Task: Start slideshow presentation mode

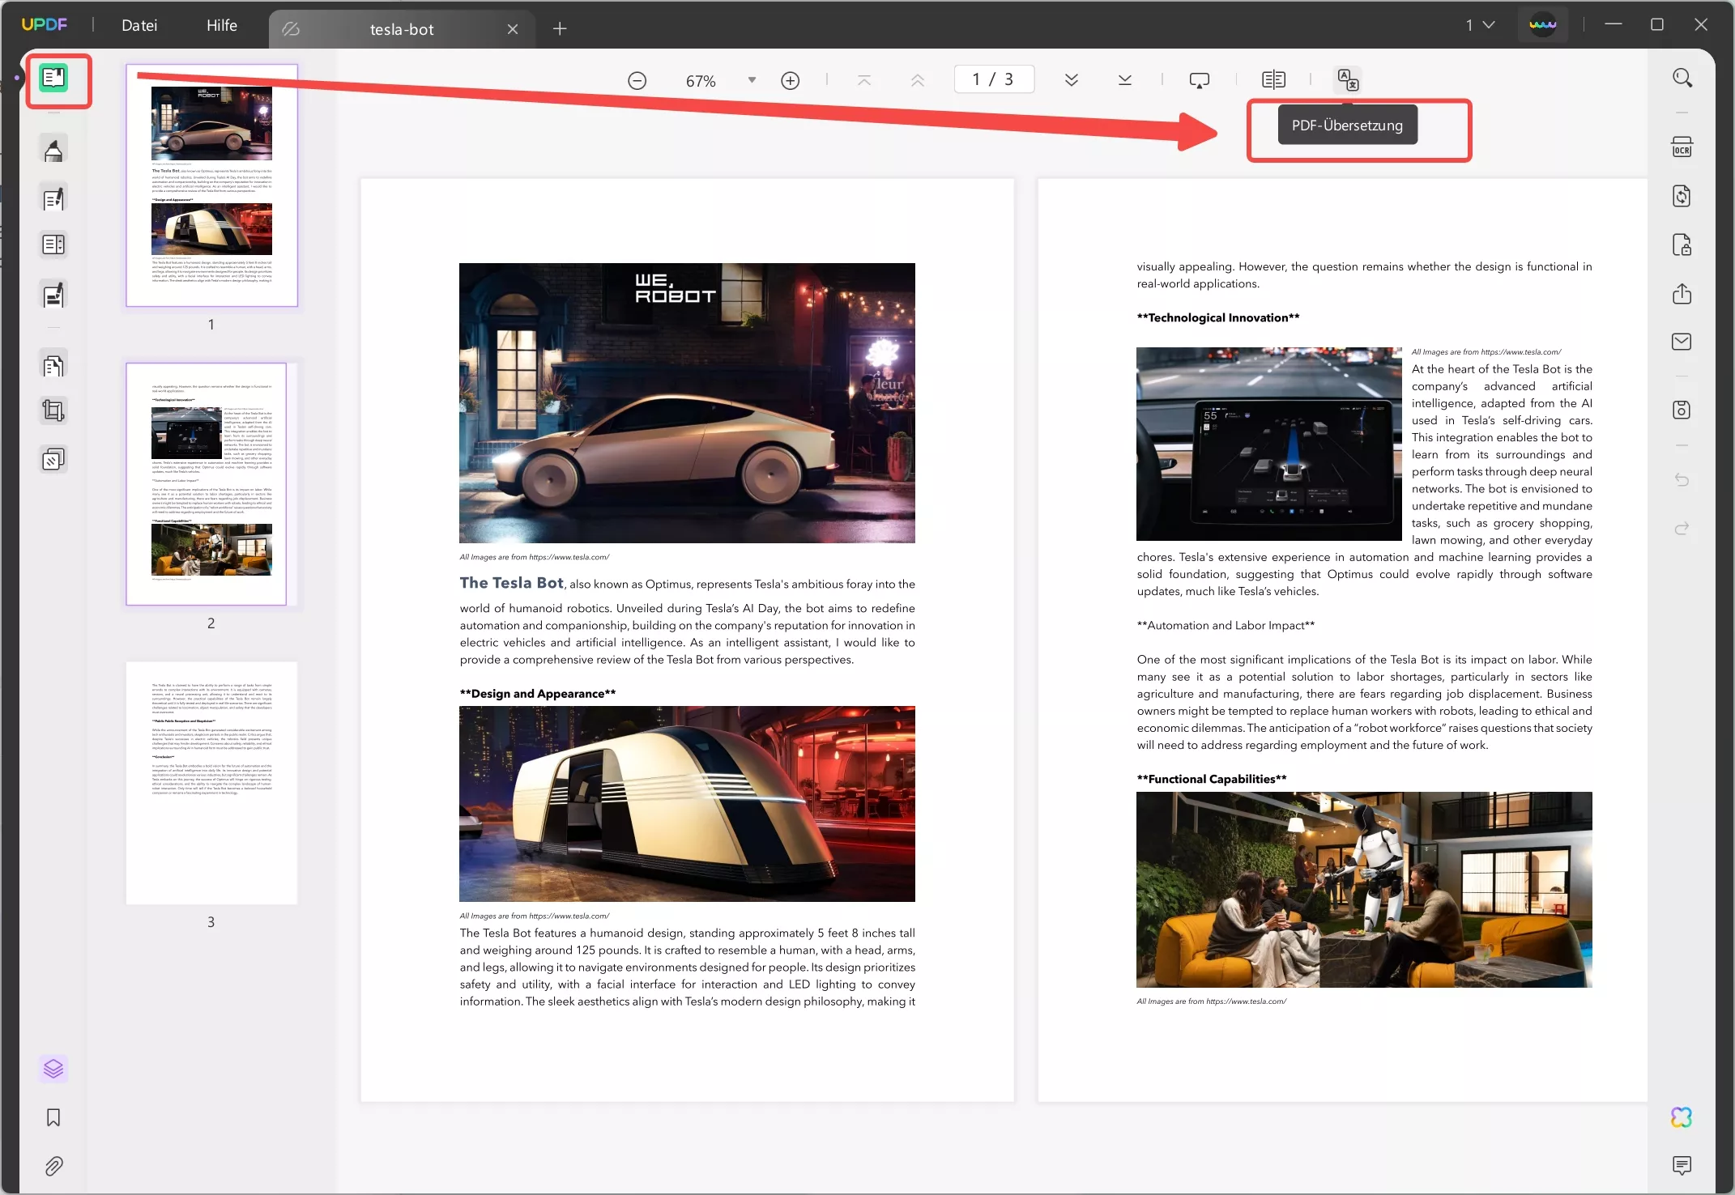Action: point(1200,80)
